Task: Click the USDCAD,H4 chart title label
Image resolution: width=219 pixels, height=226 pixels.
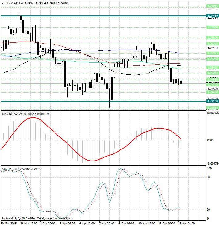Action: pyautogui.click(x=13, y=3)
